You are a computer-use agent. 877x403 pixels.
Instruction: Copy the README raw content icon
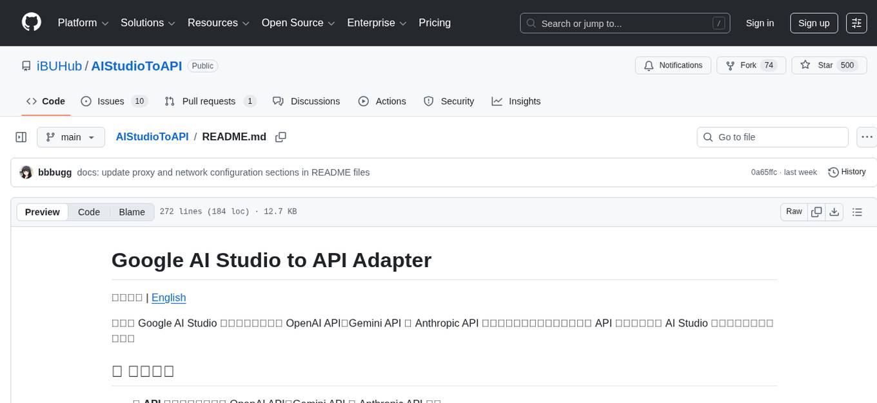point(816,211)
